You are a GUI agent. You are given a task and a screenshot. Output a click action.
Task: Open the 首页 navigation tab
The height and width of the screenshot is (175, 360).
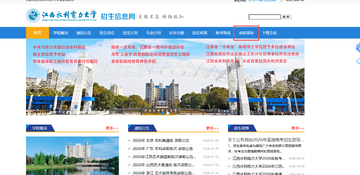click(x=37, y=33)
